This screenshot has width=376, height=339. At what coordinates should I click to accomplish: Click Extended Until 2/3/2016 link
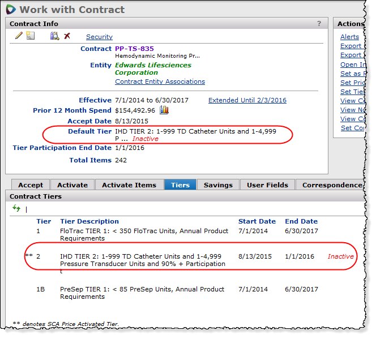(247, 100)
